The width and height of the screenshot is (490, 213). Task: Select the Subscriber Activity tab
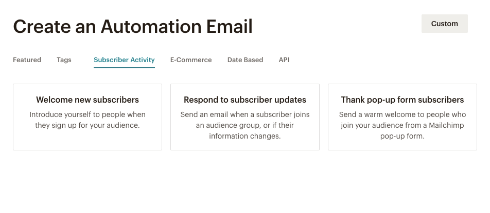[x=124, y=60]
